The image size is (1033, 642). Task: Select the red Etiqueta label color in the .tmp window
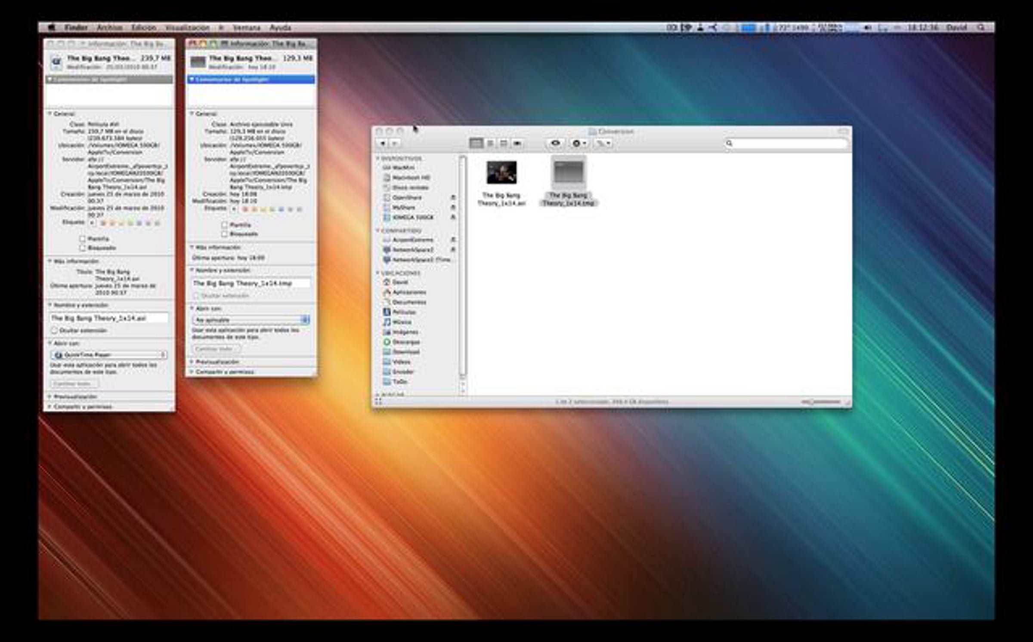(245, 209)
